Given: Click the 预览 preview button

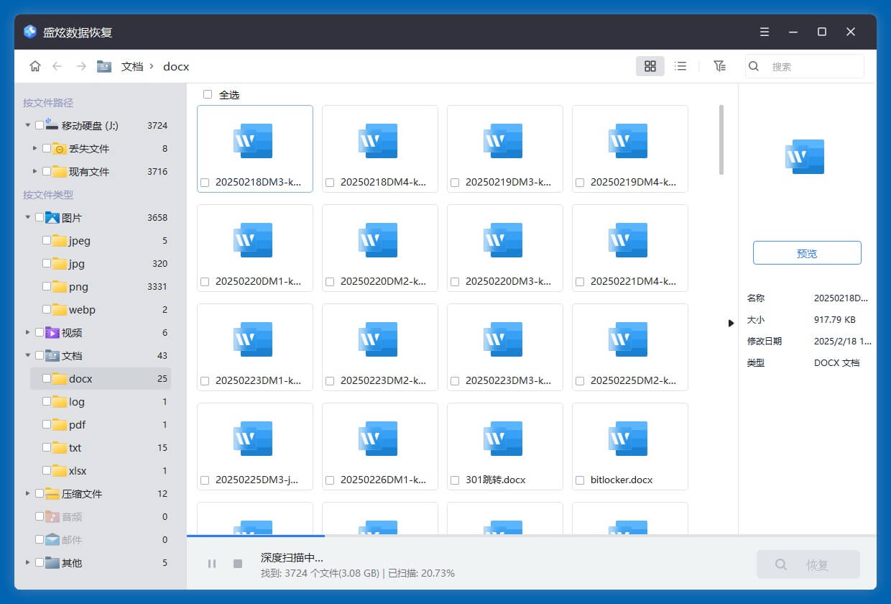Looking at the screenshot, I should click(x=807, y=252).
